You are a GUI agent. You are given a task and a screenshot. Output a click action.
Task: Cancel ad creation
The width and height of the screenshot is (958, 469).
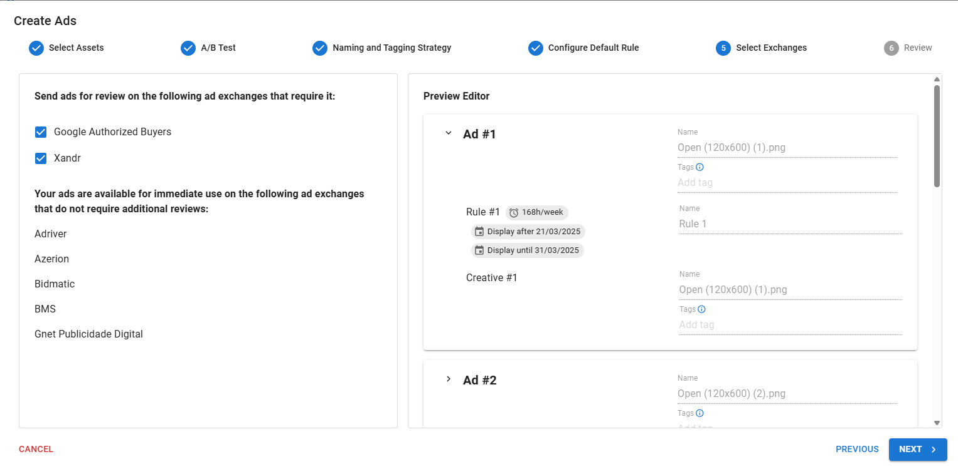(36, 450)
